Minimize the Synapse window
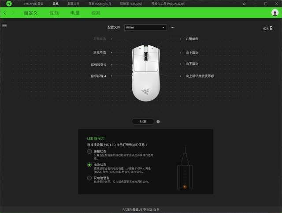The height and width of the screenshot is (213, 282). [x=255, y=4]
